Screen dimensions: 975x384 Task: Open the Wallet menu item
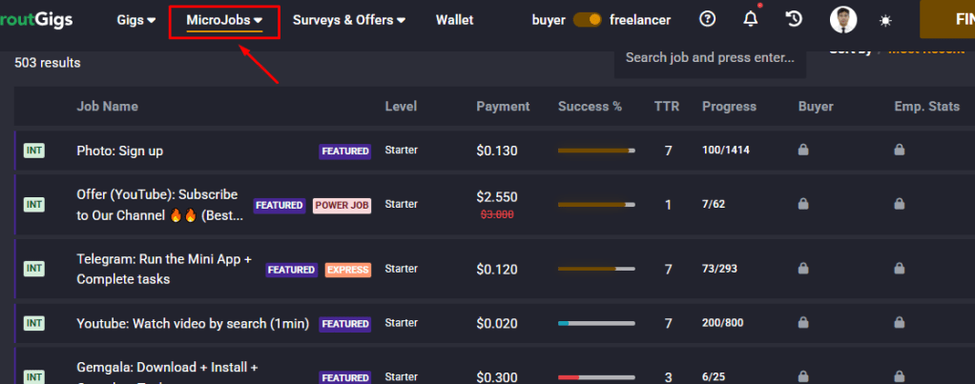454,20
